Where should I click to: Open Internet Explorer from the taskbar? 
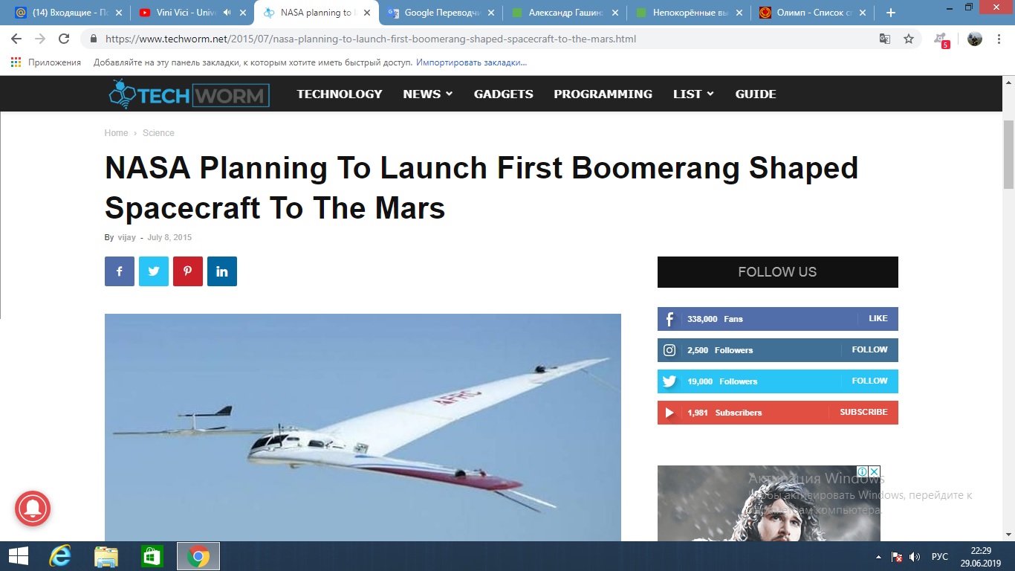(59, 556)
